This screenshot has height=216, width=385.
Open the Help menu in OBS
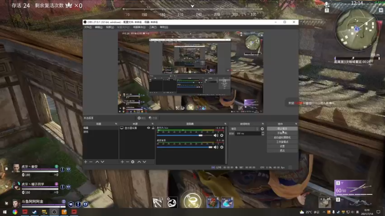164,27
